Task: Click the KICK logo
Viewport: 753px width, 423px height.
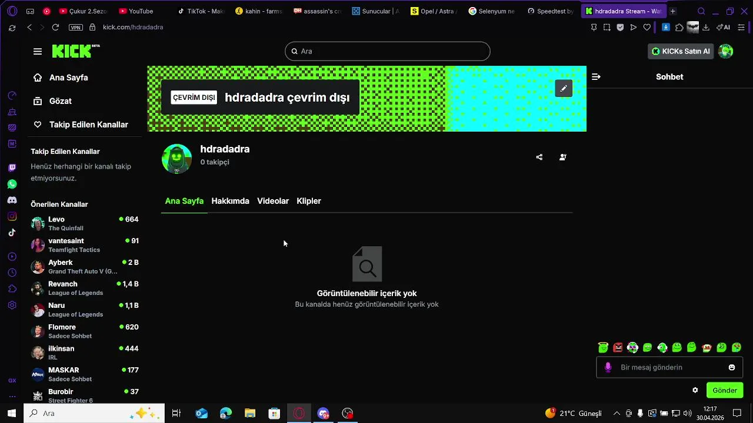Action: [75, 51]
